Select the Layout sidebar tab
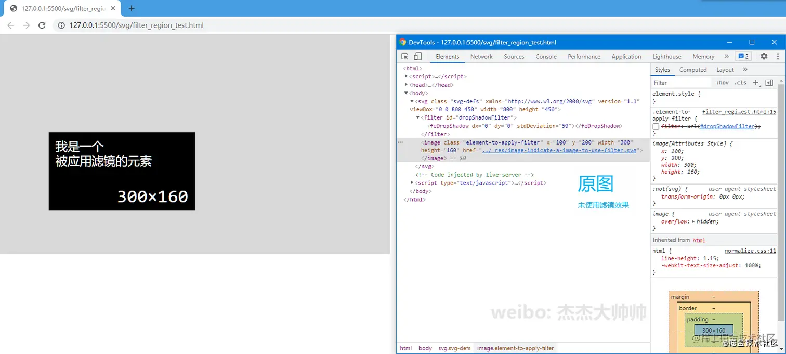Screen dimensions: 786x354 point(725,70)
